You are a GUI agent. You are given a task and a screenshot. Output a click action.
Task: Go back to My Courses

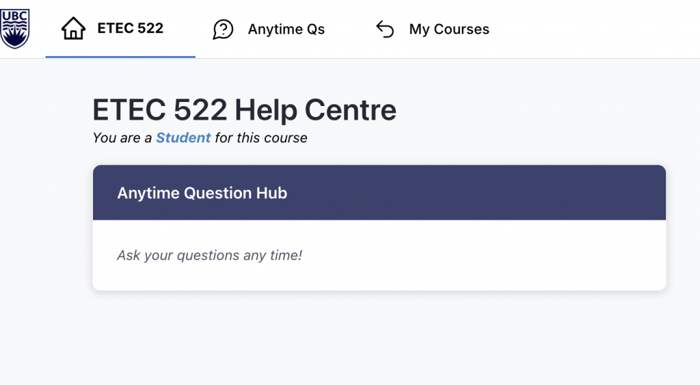coord(432,29)
